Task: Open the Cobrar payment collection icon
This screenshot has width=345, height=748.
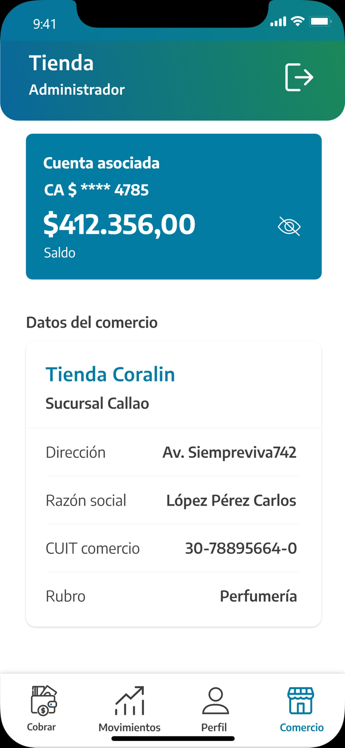Action: [42, 701]
